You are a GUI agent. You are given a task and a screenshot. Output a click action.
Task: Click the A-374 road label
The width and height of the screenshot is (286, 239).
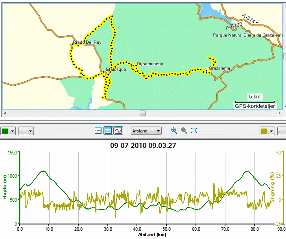(x=248, y=18)
